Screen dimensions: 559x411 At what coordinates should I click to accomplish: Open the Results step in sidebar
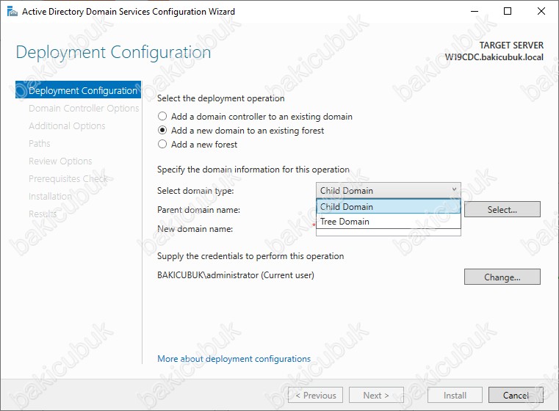point(43,214)
